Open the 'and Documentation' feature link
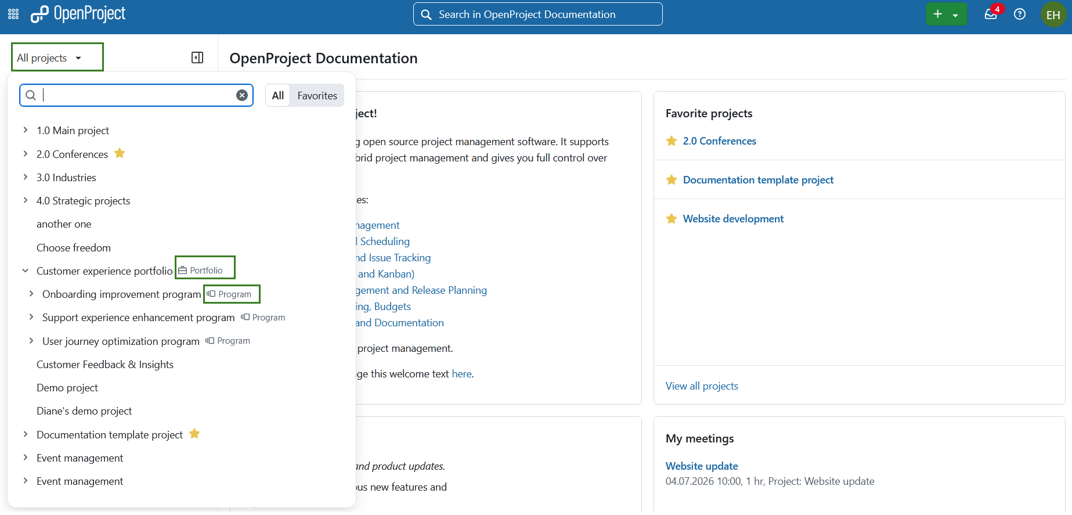Image resolution: width=1072 pixels, height=515 pixels. (x=400, y=323)
